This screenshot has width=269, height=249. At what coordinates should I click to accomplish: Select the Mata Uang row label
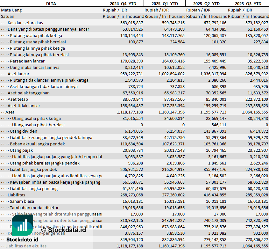point(11,10)
